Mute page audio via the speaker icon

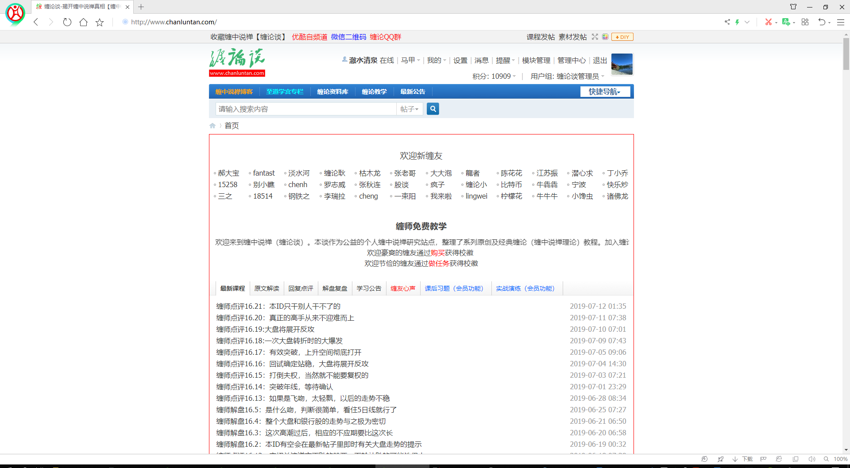tap(812, 459)
